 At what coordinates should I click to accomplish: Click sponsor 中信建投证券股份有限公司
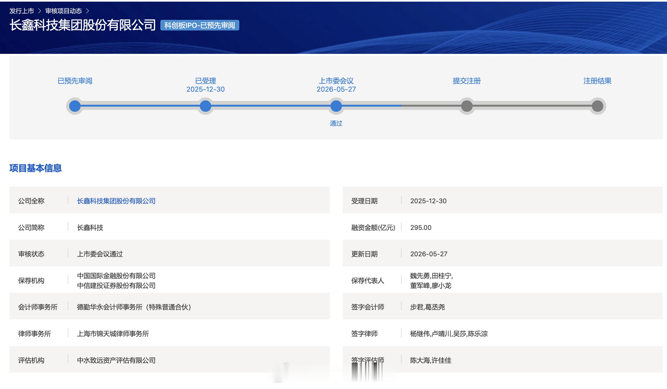click(116, 286)
